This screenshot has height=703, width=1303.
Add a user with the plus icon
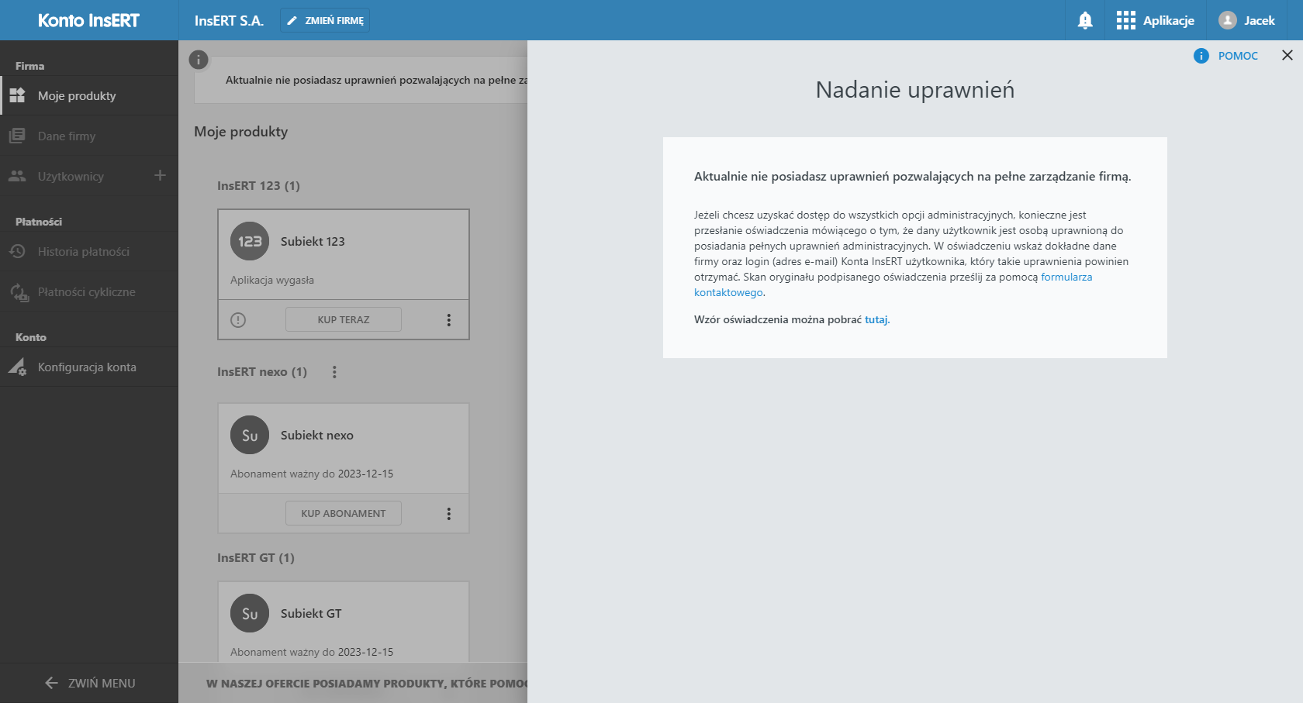tap(160, 176)
